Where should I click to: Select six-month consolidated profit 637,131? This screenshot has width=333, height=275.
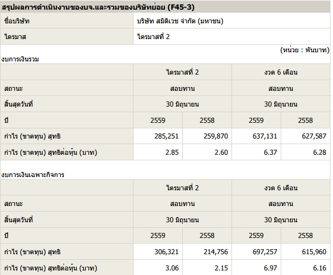(265, 136)
